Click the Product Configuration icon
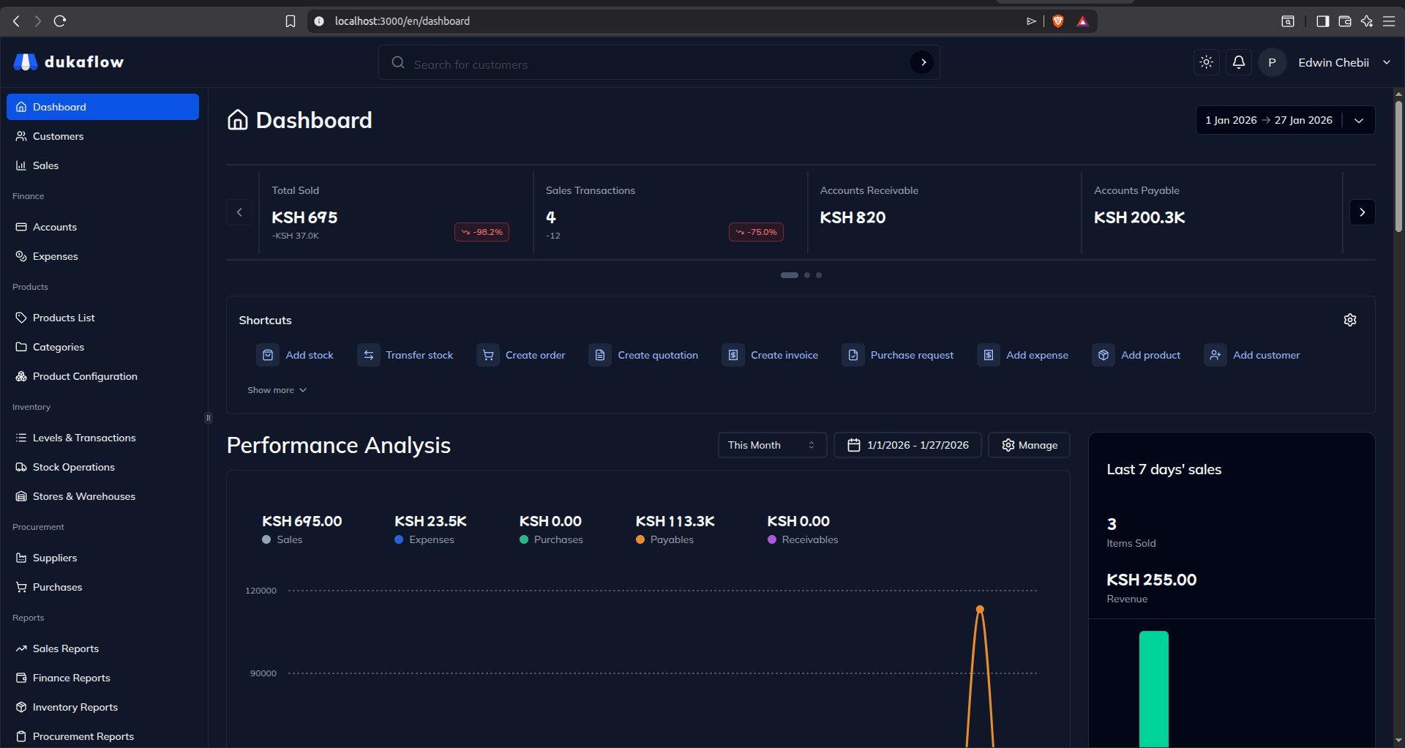 pos(21,376)
